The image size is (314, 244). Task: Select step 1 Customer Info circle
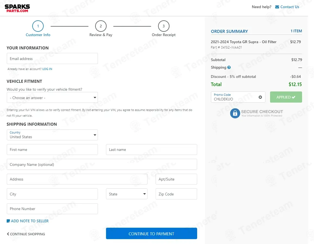click(x=38, y=26)
